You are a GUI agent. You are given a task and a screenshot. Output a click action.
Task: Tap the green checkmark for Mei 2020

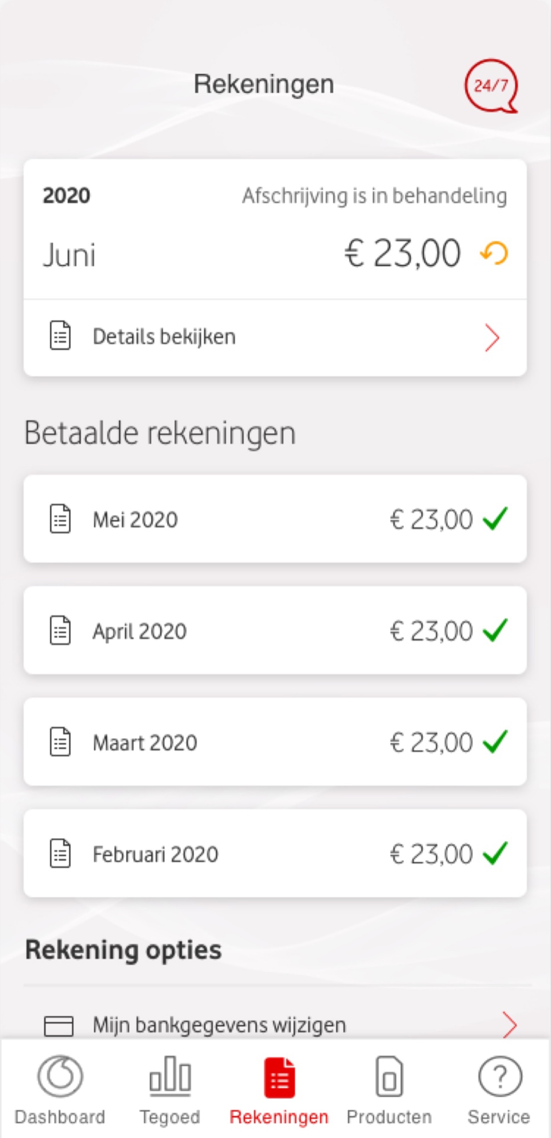(x=495, y=518)
